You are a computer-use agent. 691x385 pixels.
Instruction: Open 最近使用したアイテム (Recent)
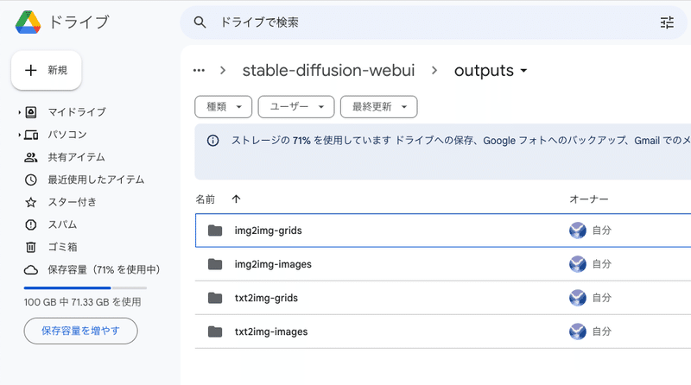(x=95, y=180)
